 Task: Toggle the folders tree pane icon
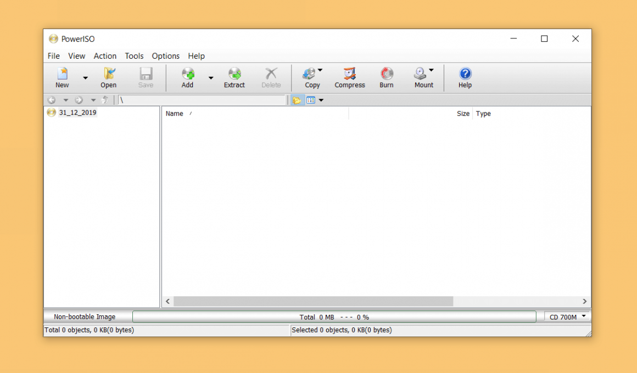point(297,100)
